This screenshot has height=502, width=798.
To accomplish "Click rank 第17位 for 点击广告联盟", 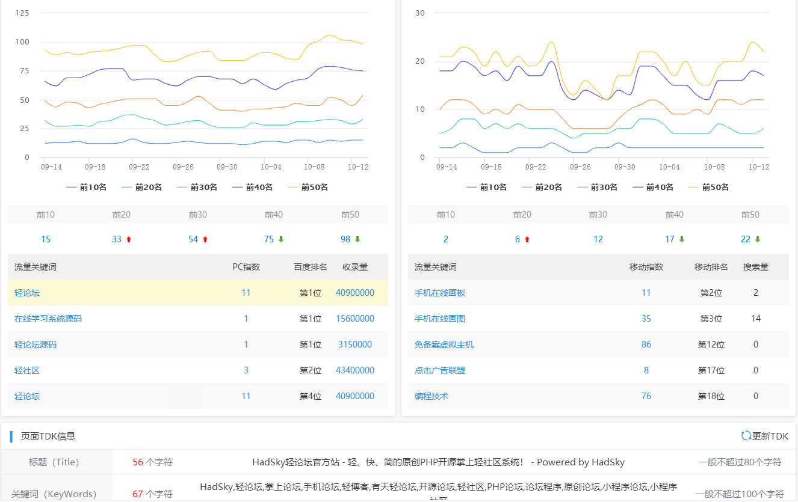I will (x=711, y=370).
